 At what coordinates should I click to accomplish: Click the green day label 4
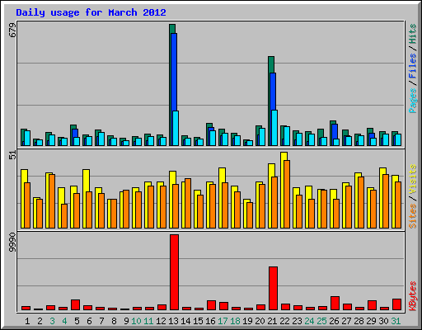pyautogui.click(x=64, y=321)
